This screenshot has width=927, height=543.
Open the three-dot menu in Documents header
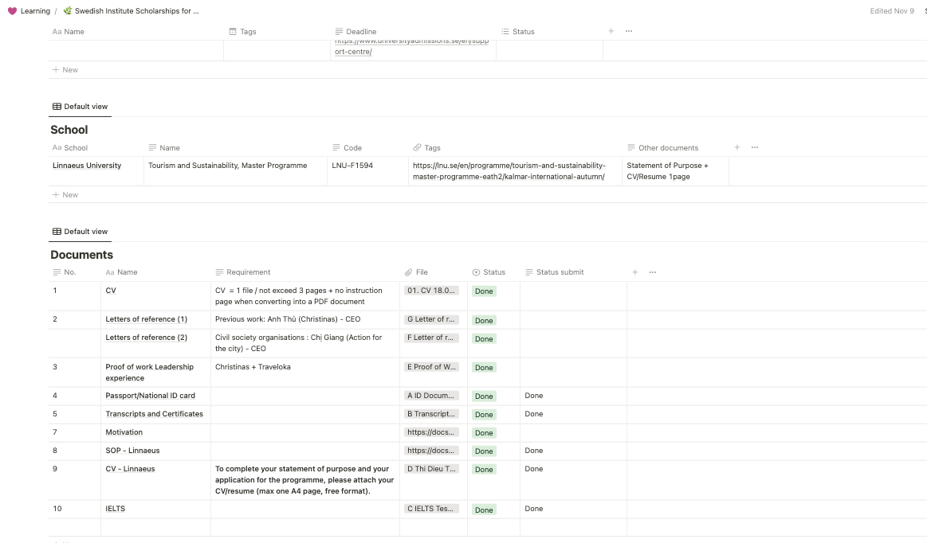[653, 272]
